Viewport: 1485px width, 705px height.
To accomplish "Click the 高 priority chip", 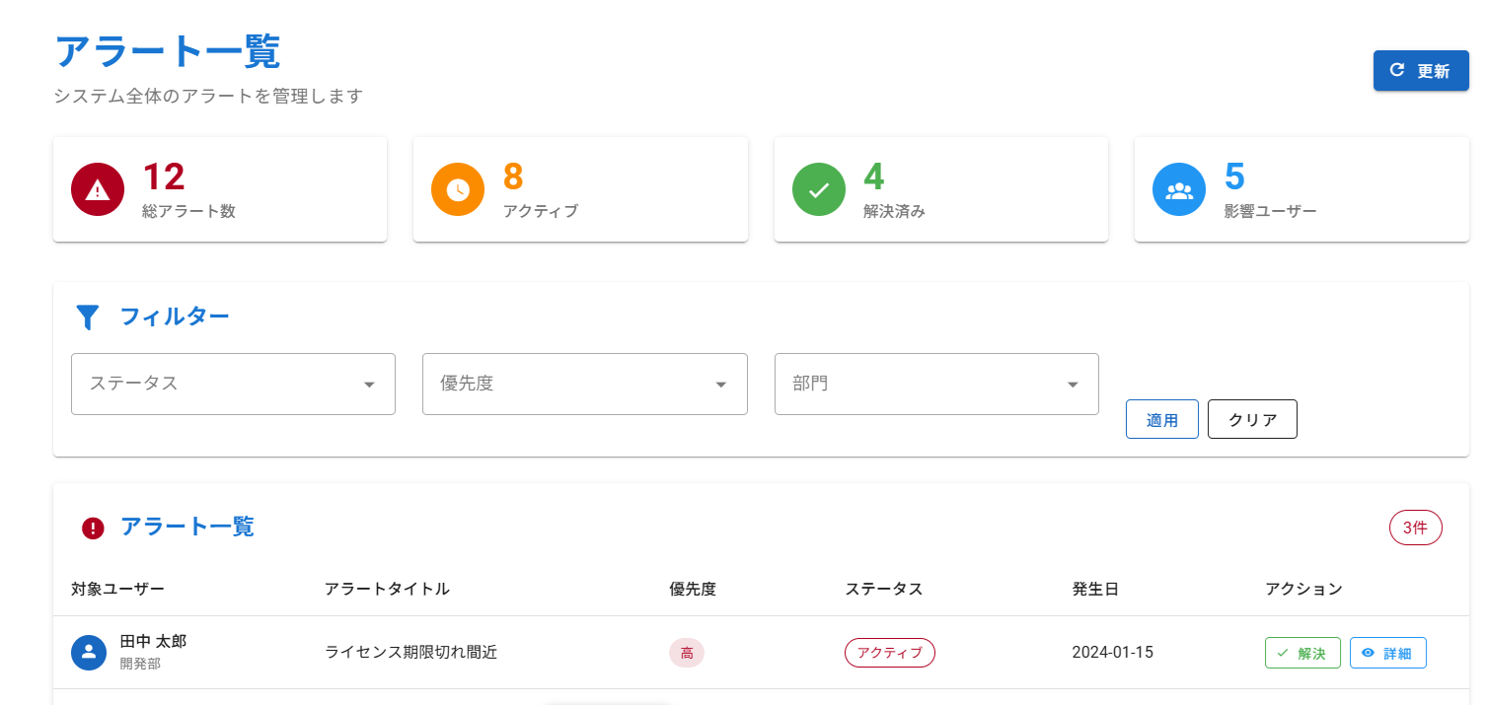I will (x=687, y=653).
